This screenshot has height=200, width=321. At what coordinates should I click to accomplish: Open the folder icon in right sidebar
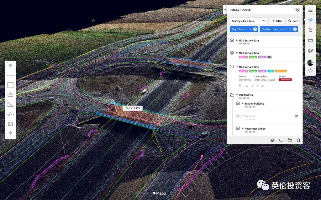[x=310, y=40]
